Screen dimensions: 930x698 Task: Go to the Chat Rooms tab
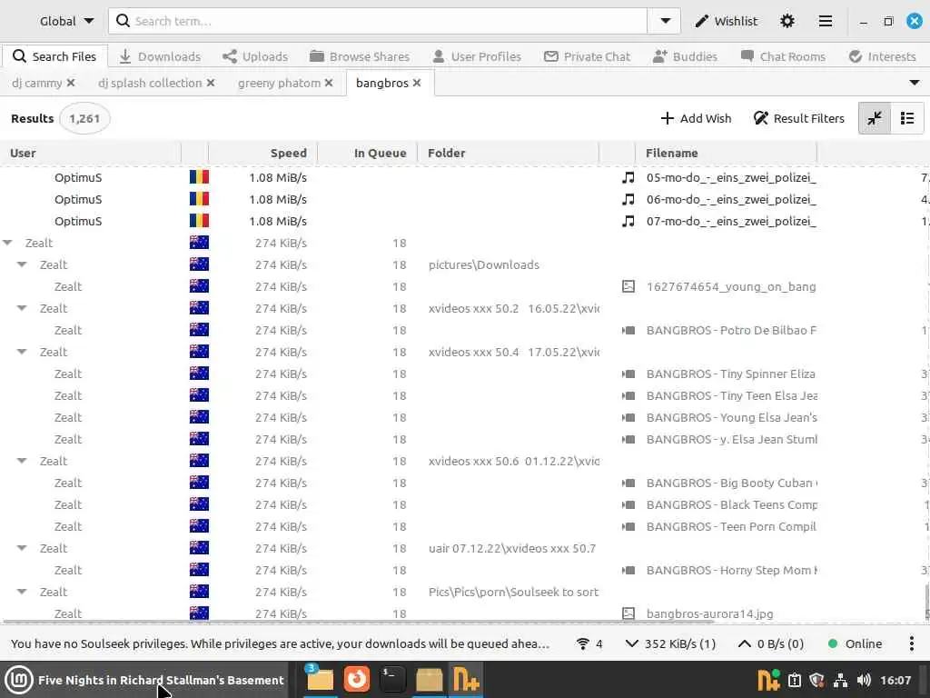tap(783, 56)
